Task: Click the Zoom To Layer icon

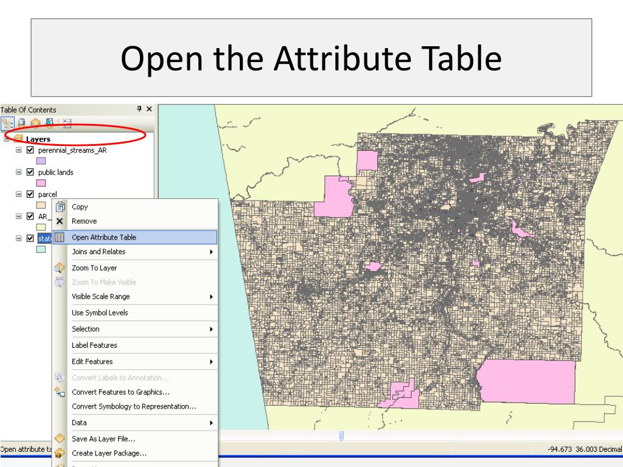Action: click(59, 268)
